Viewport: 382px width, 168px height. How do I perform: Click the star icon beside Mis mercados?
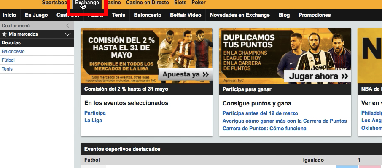coord(4,34)
